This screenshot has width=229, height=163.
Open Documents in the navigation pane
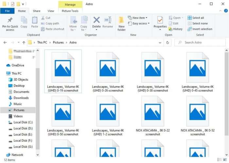click(19, 92)
